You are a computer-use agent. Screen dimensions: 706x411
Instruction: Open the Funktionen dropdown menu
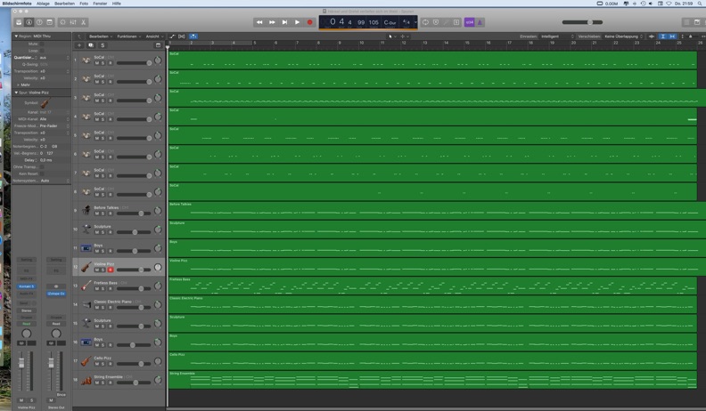(128, 36)
